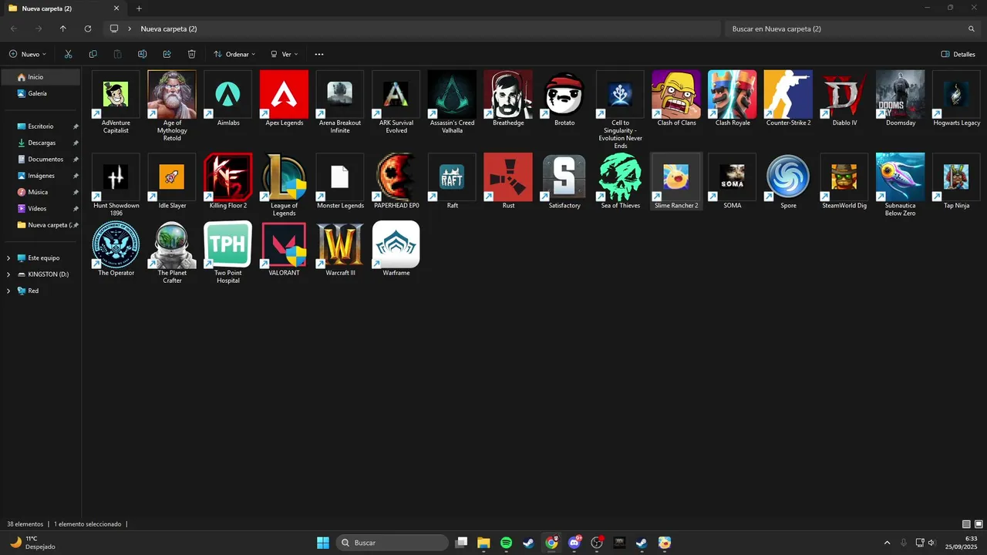Select the Hogwarts Legacy icon

(x=956, y=94)
